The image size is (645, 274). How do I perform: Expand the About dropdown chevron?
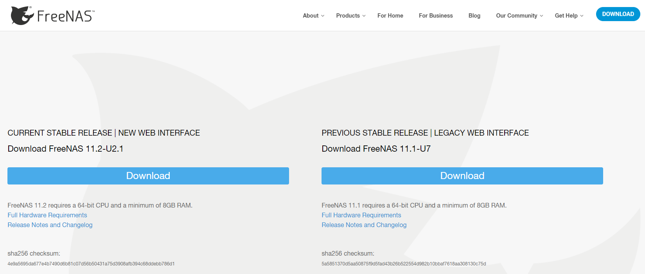click(x=323, y=16)
